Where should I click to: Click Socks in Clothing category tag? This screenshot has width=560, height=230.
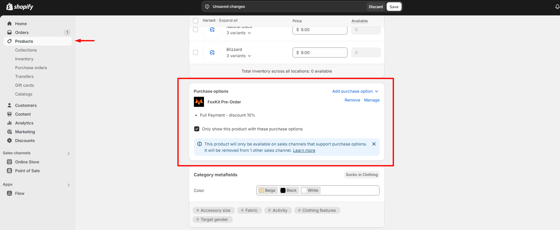click(x=362, y=175)
